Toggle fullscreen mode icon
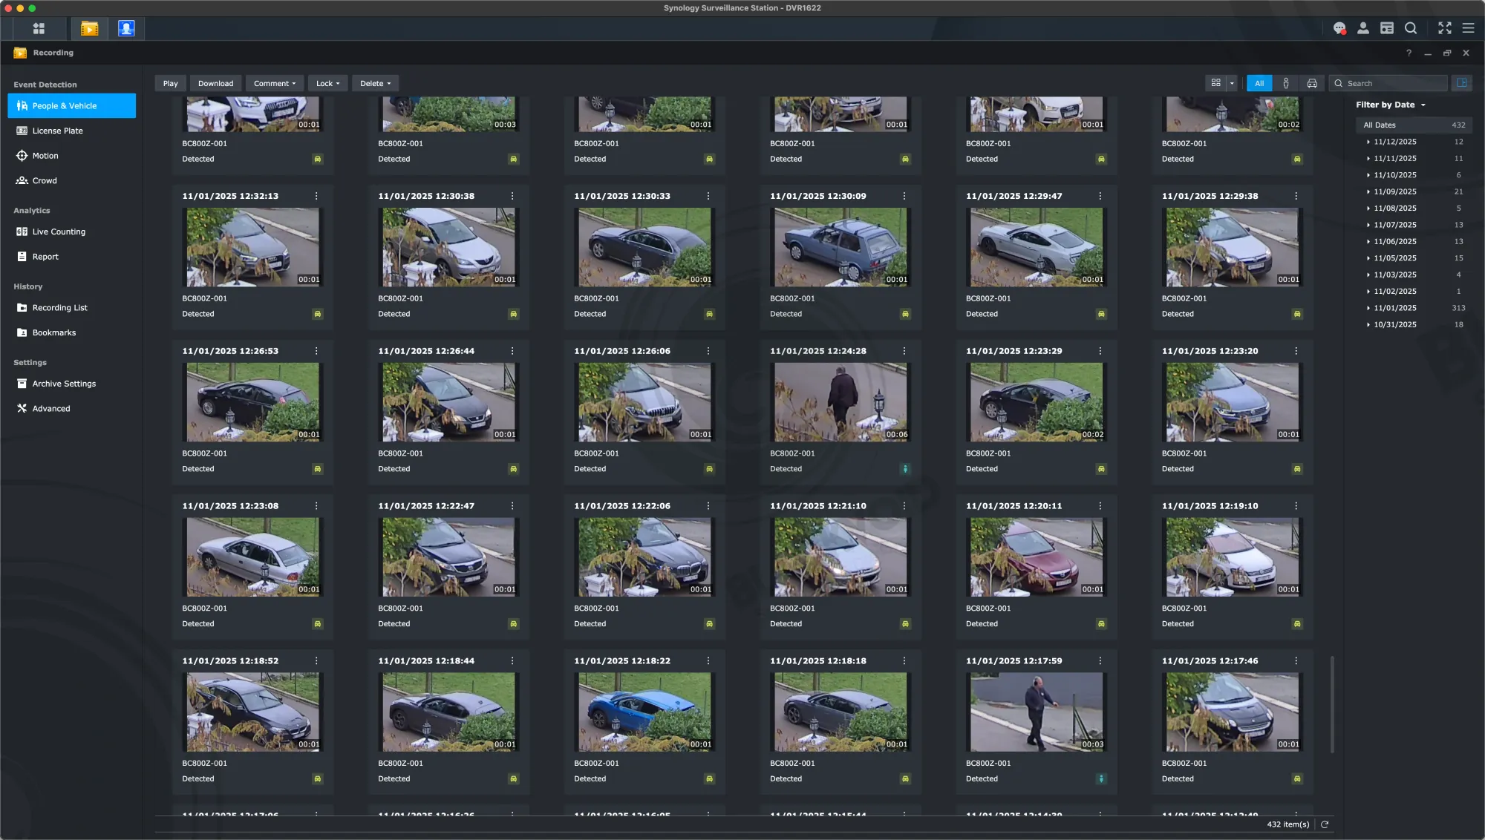 1444,28
